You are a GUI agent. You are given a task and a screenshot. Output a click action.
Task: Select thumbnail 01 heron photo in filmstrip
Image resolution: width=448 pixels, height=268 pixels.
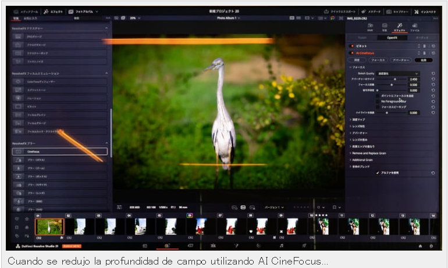coord(49,227)
